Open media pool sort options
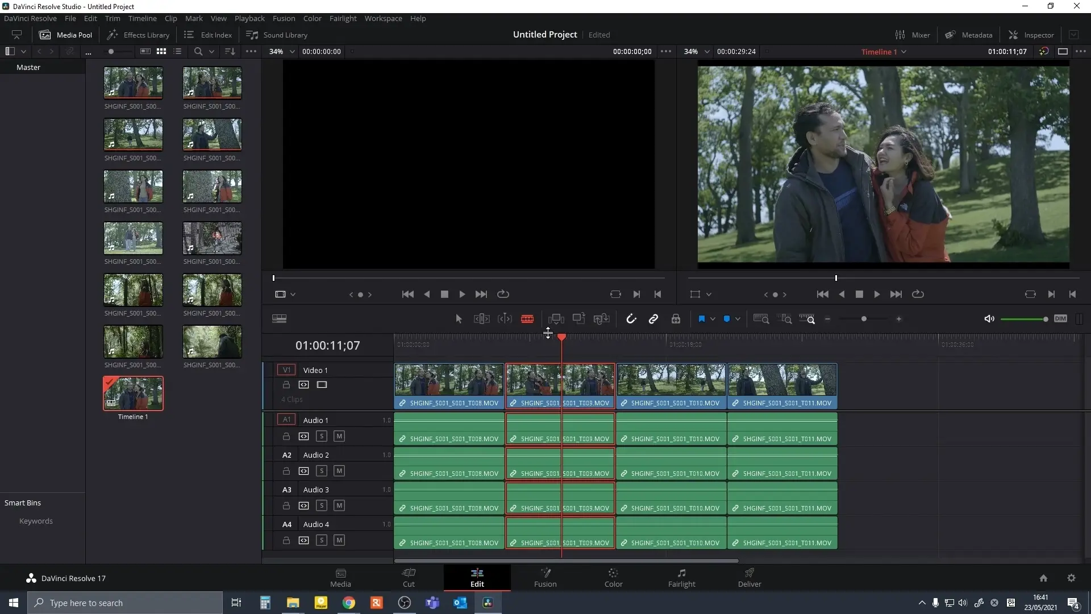 click(230, 51)
